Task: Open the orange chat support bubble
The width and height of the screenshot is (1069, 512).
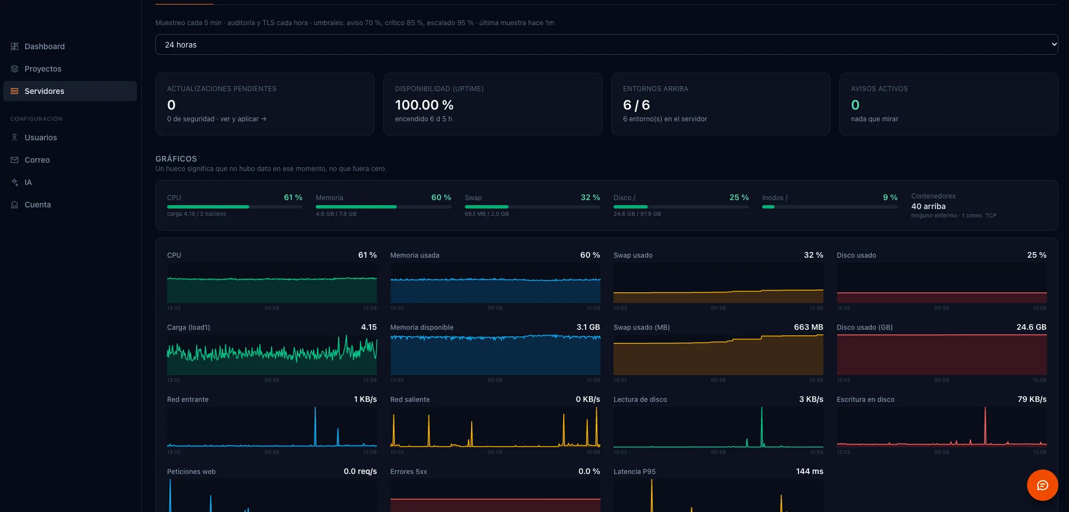Action: pyautogui.click(x=1042, y=485)
